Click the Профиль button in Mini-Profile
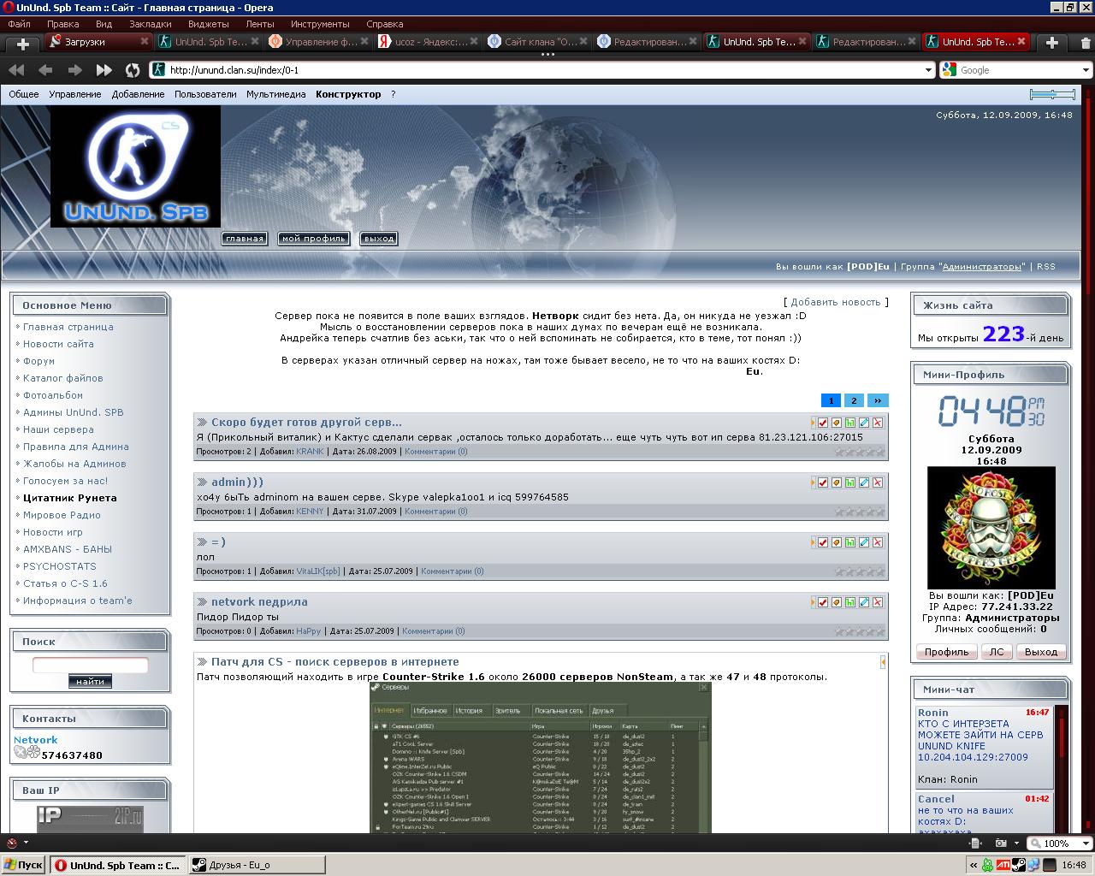The height and width of the screenshot is (876, 1095). (946, 652)
